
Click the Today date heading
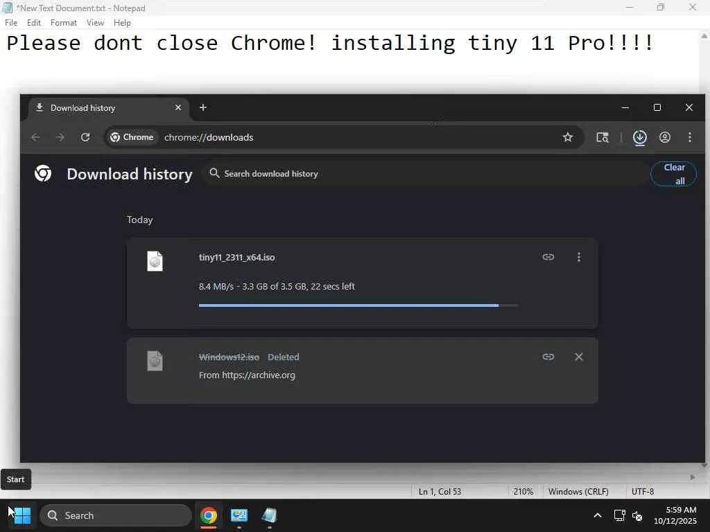[x=140, y=220]
